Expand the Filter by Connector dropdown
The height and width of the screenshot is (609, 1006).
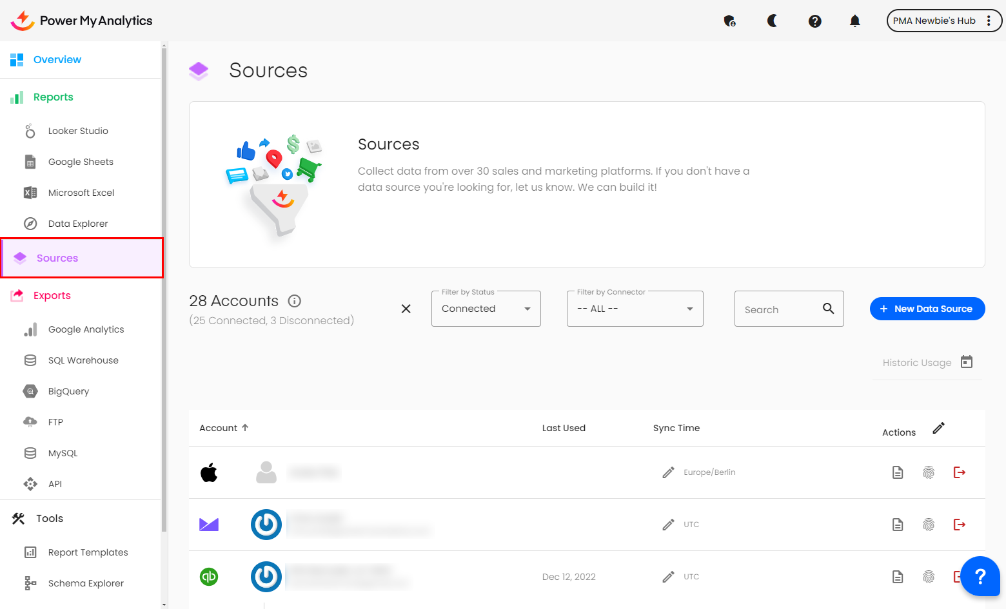(635, 309)
